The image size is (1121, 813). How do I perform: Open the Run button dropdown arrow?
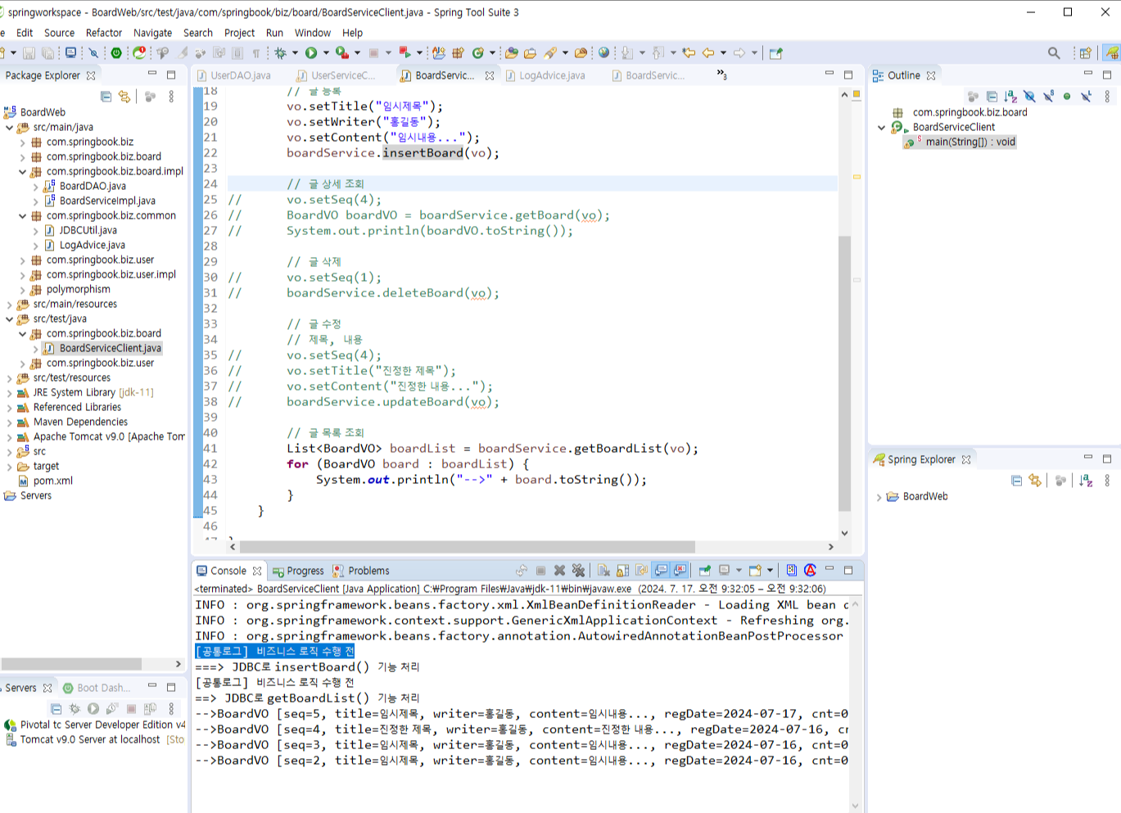(326, 53)
